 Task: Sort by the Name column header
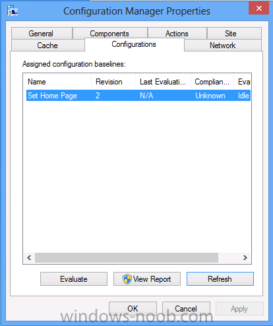tap(58, 82)
